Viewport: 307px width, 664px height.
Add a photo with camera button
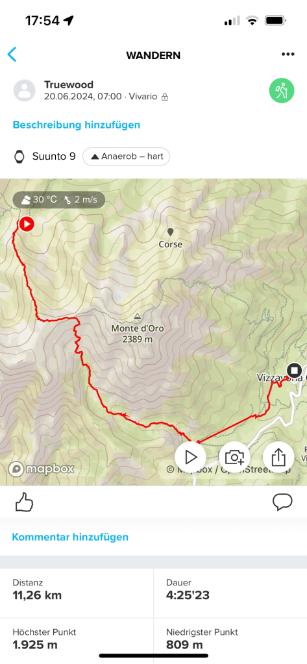(234, 457)
